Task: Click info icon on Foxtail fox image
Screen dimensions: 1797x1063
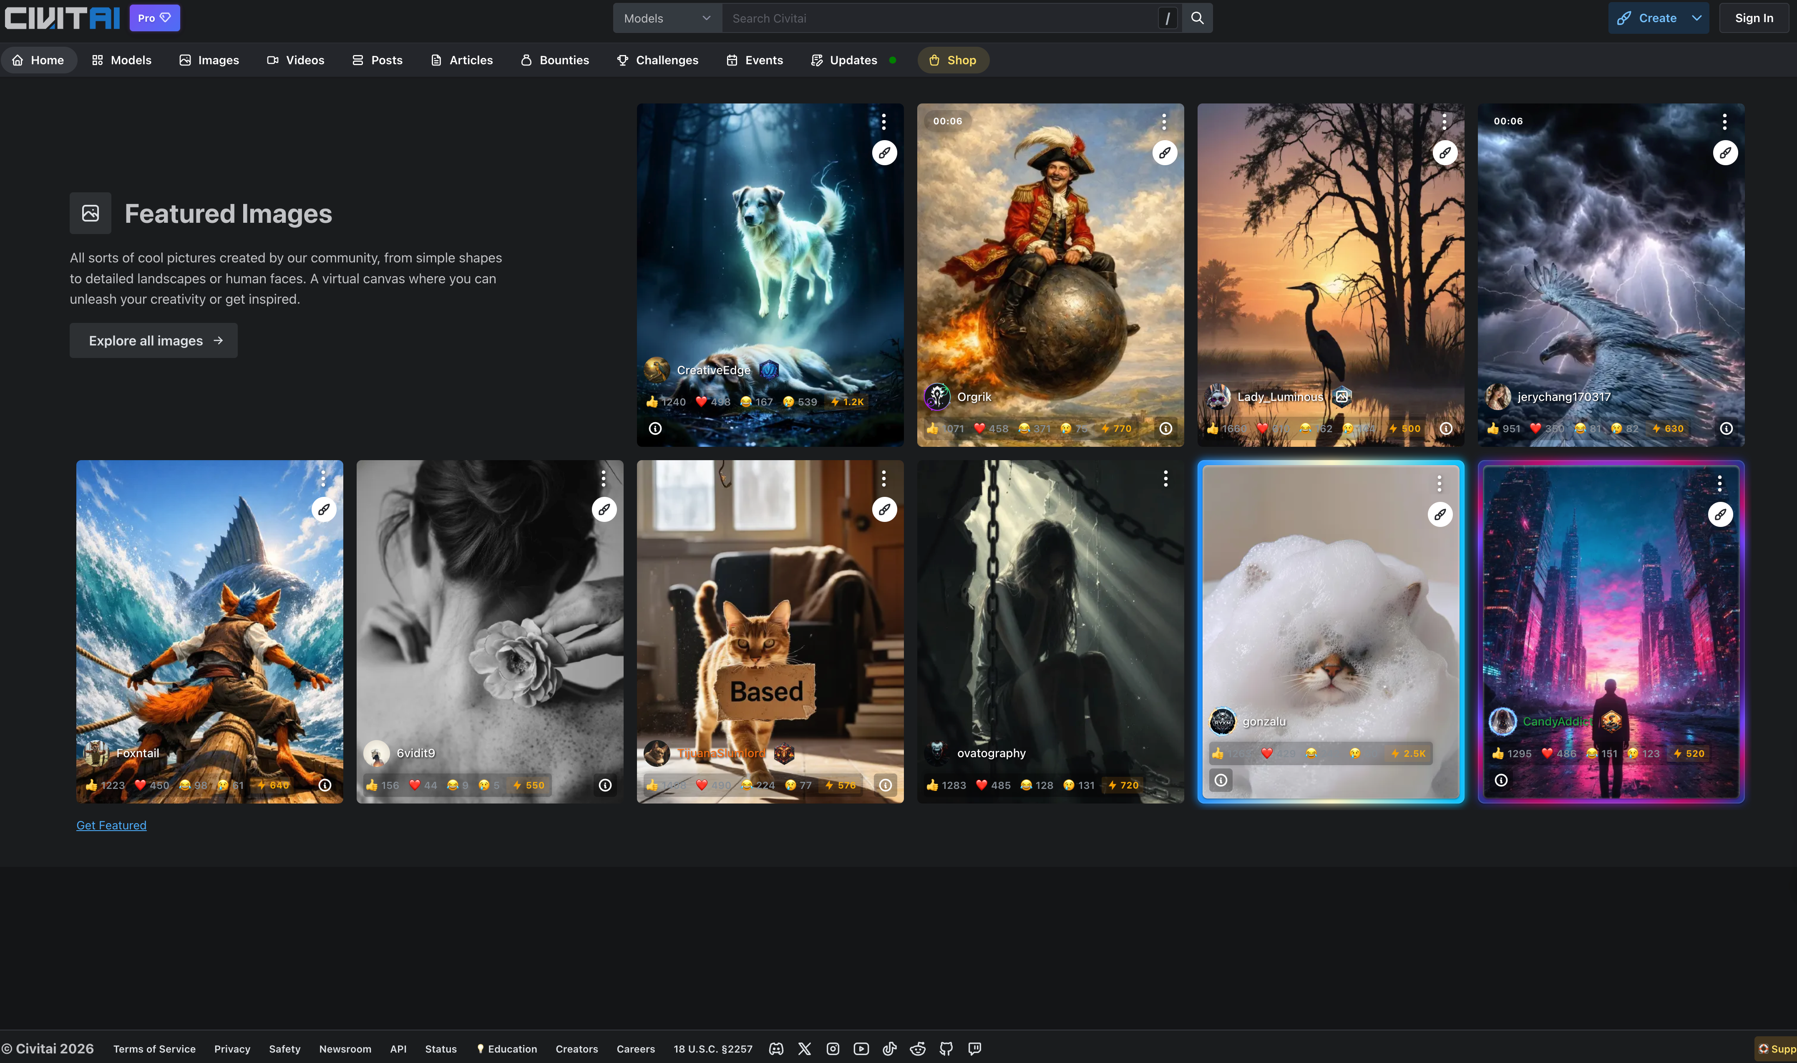Action: coord(325,785)
